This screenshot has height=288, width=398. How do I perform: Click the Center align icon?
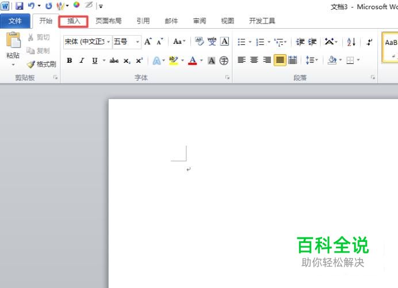254,60
